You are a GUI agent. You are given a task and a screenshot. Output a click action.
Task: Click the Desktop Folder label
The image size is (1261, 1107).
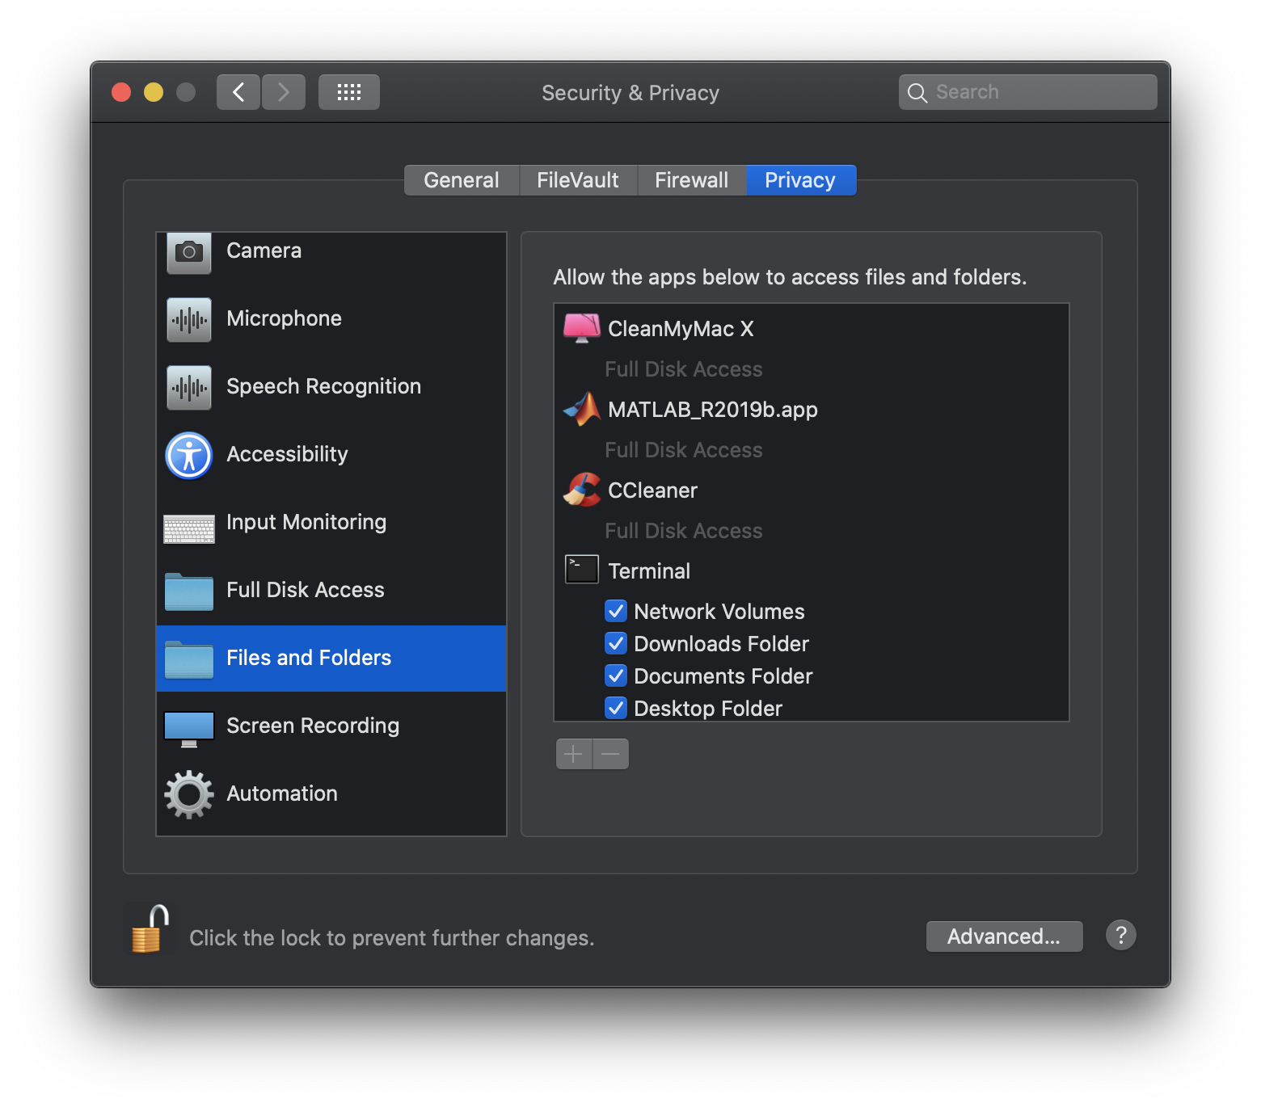pyautogui.click(x=708, y=709)
